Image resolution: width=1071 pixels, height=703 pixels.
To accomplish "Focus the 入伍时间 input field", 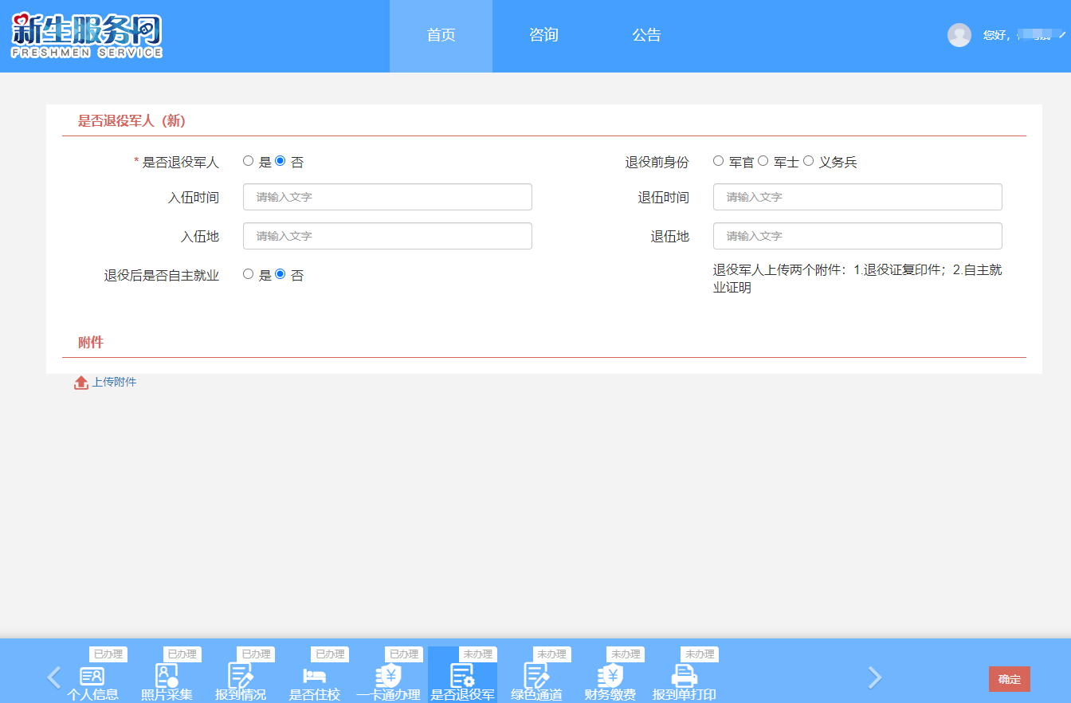I will coord(387,197).
